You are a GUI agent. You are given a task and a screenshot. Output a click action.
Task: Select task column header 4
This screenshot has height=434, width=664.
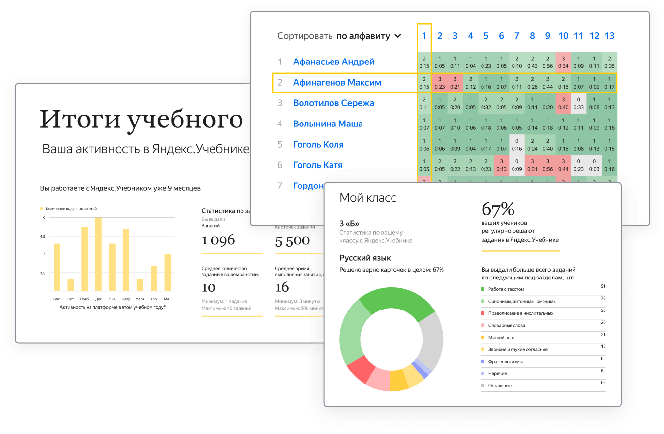tap(470, 36)
